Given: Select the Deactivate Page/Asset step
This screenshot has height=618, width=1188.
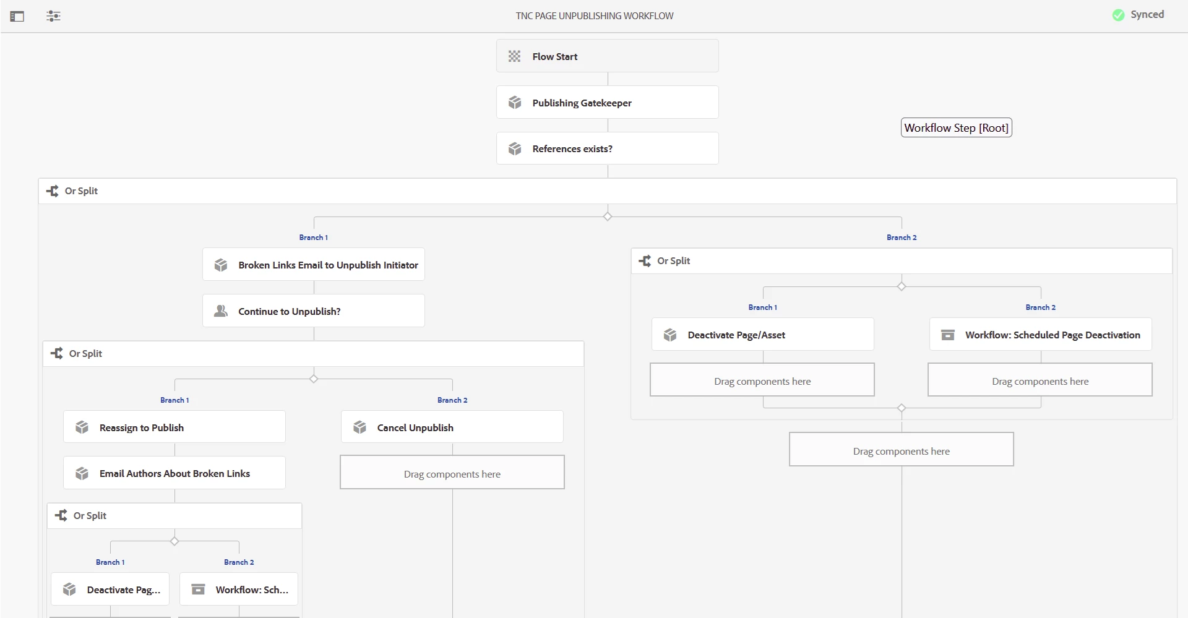Looking at the screenshot, I should [762, 335].
